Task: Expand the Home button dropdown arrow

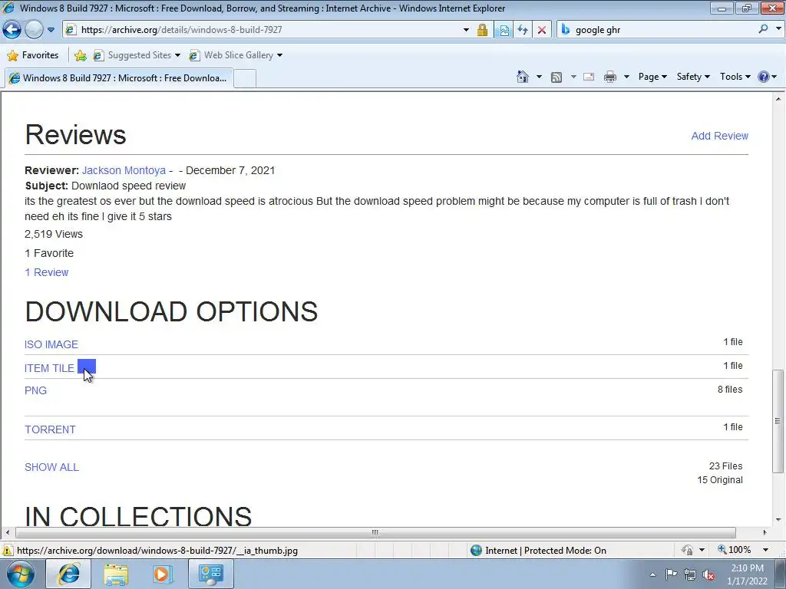Action: (539, 77)
